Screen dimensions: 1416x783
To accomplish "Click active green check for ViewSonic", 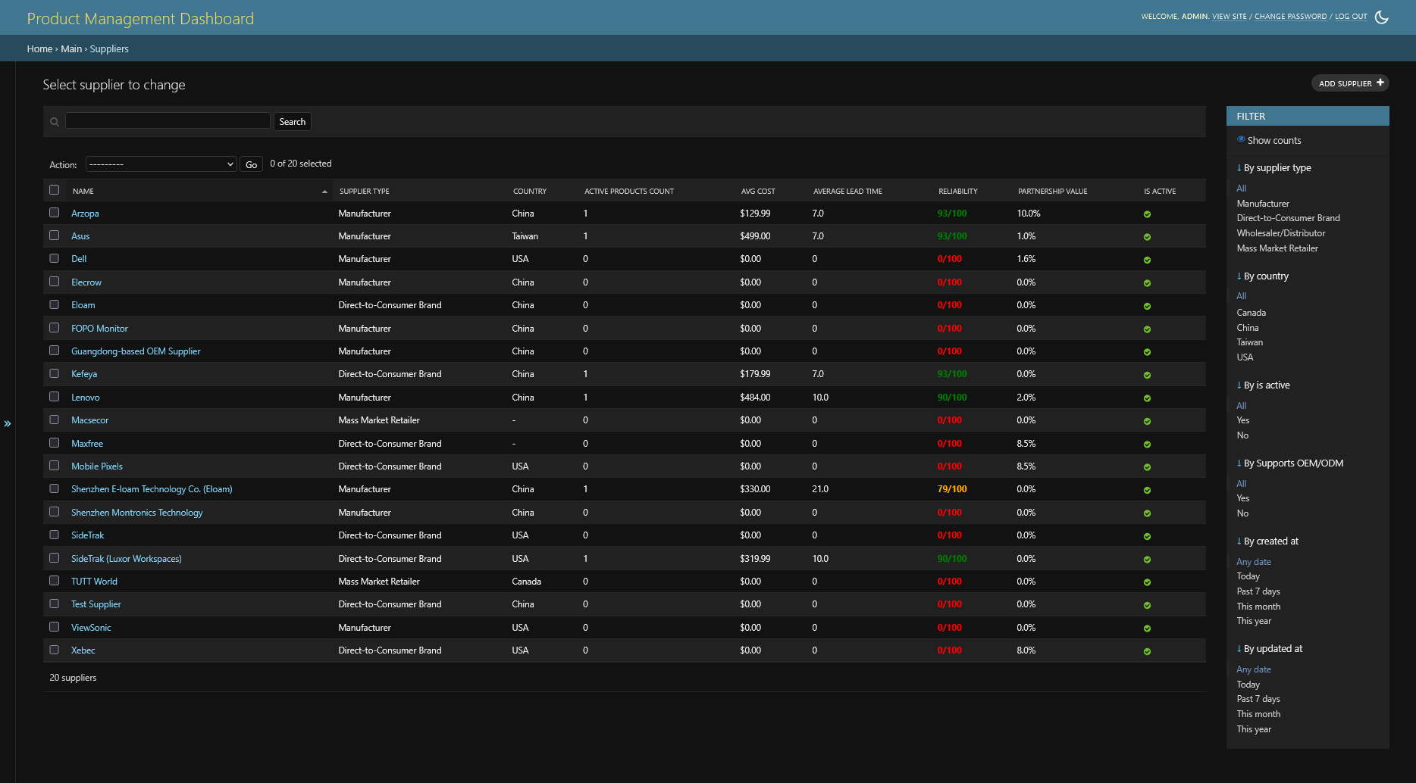I will 1147,629.
